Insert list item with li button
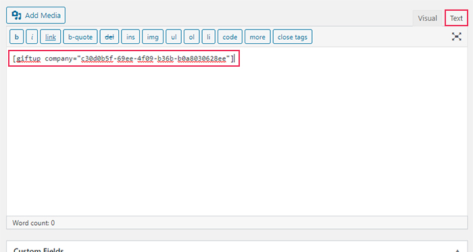Screen dimensions: 473x252 click(x=208, y=36)
